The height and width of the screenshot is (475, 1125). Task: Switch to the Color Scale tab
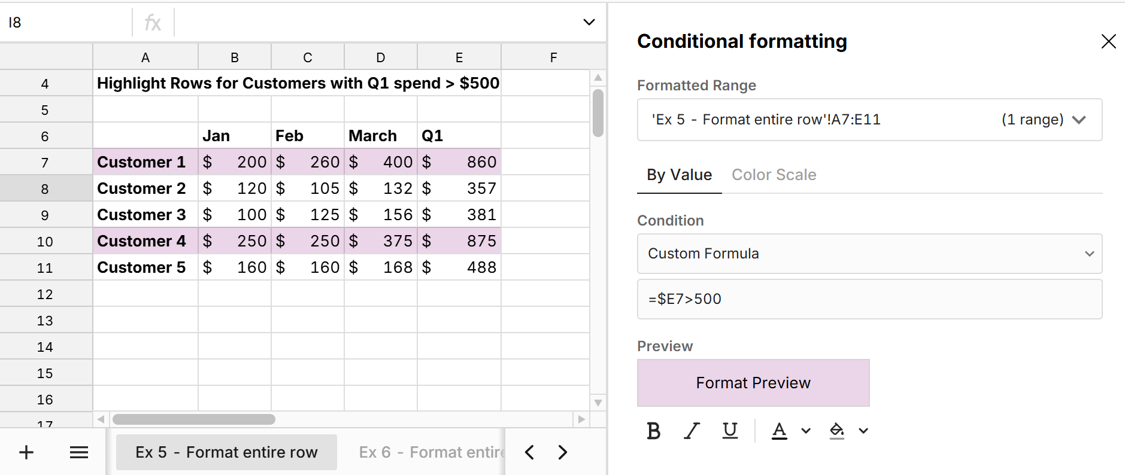click(774, 175)
